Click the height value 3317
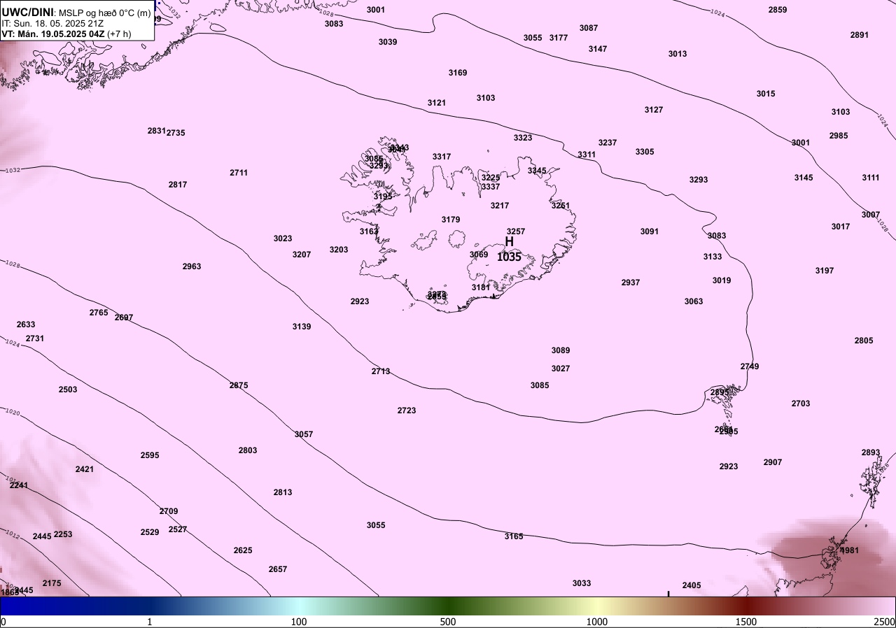 442,157
